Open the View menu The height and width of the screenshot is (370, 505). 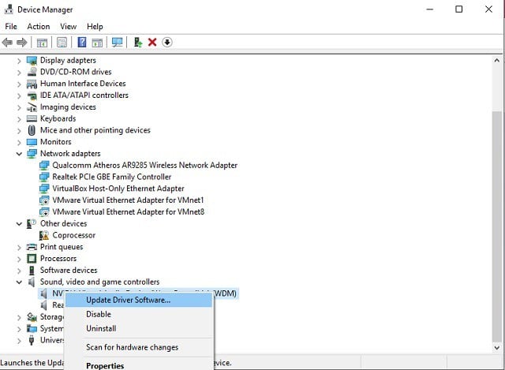coord(69,26)
